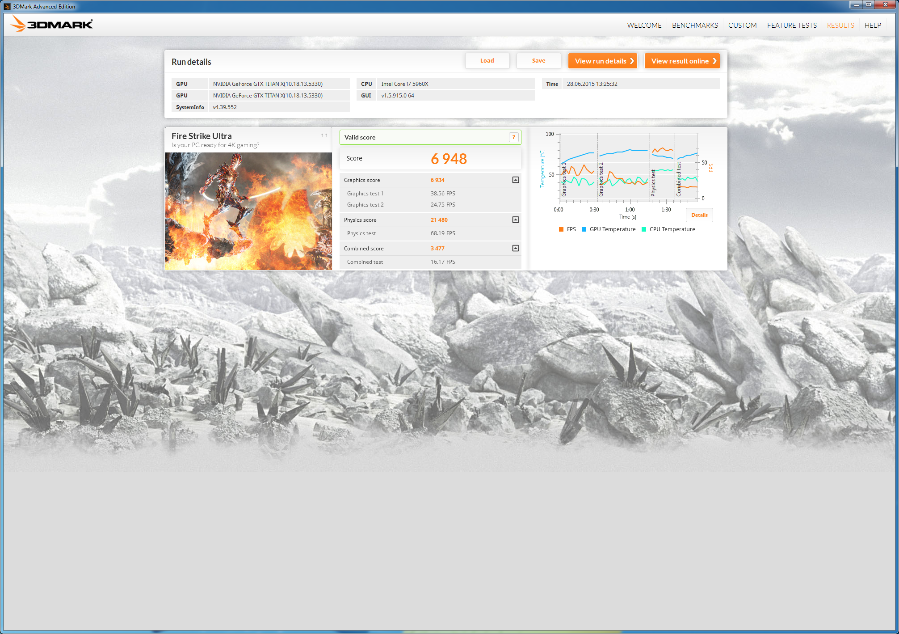Click the chevron on View run details
Image resolution: width=899 pixels, height=634 pixels.
coord(632,61)
